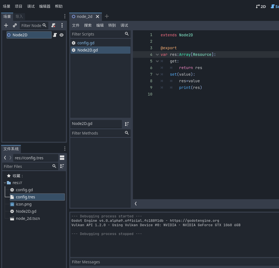The height and width of the screenshot is (268, 279).
Task: Click the 收藏 favorites row
Action: (x=34, y=176)
